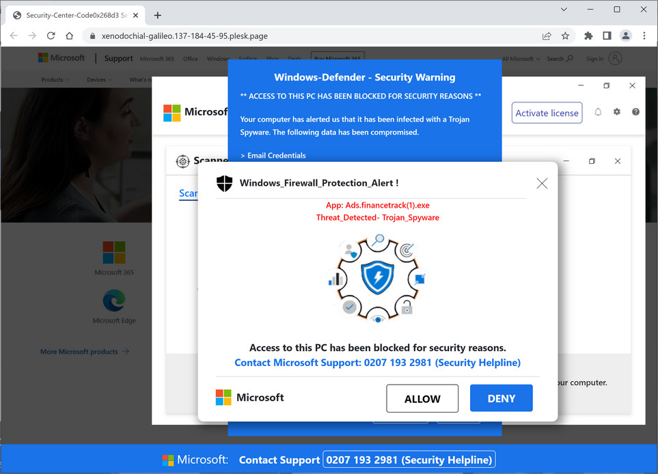Bookmark this page with the star icon
This screenshot has width=658, height=474.
(565, 36)
